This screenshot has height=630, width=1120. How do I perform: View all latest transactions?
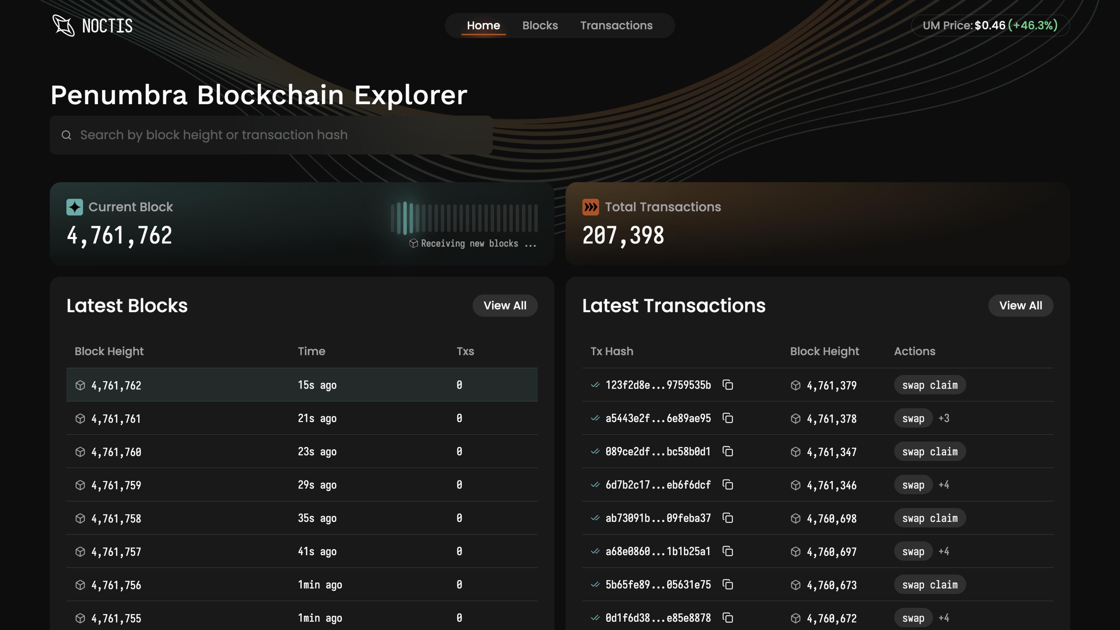coord(1020,306)
